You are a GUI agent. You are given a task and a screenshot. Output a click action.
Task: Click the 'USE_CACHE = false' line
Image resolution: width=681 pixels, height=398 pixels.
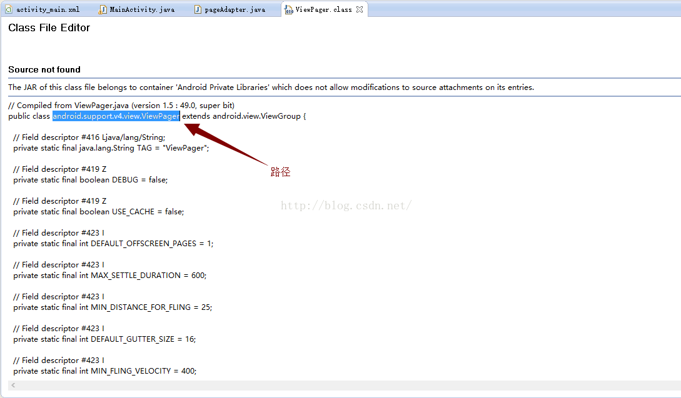tap(99, 212)
